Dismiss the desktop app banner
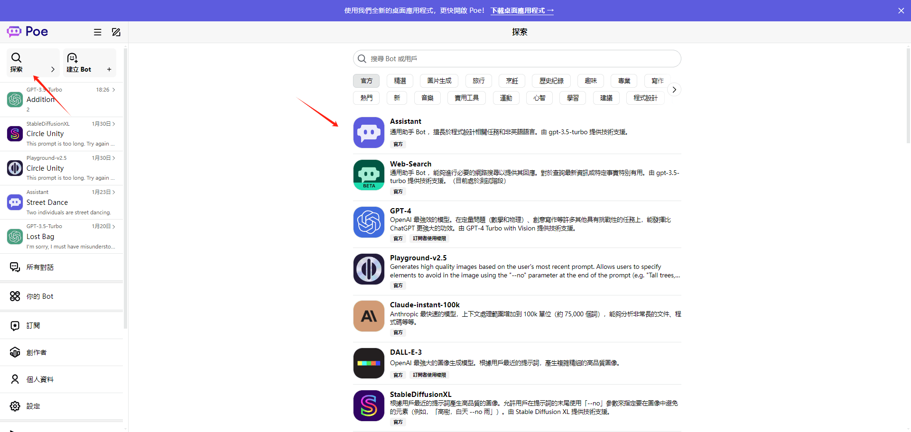This screenshot has height=432, width=911. tap(901, 10)
